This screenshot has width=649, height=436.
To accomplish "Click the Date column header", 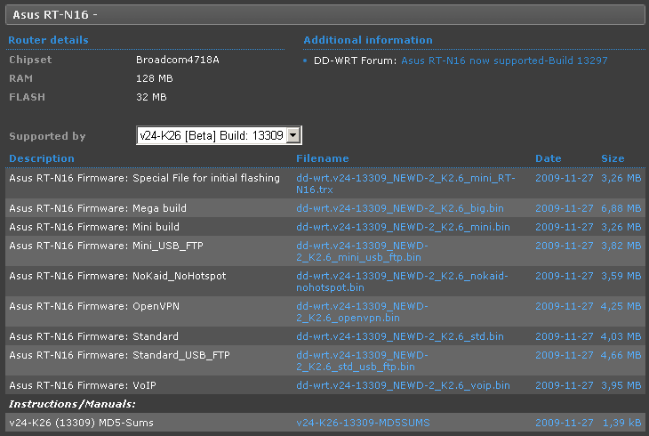I will (x=549, y=158).
